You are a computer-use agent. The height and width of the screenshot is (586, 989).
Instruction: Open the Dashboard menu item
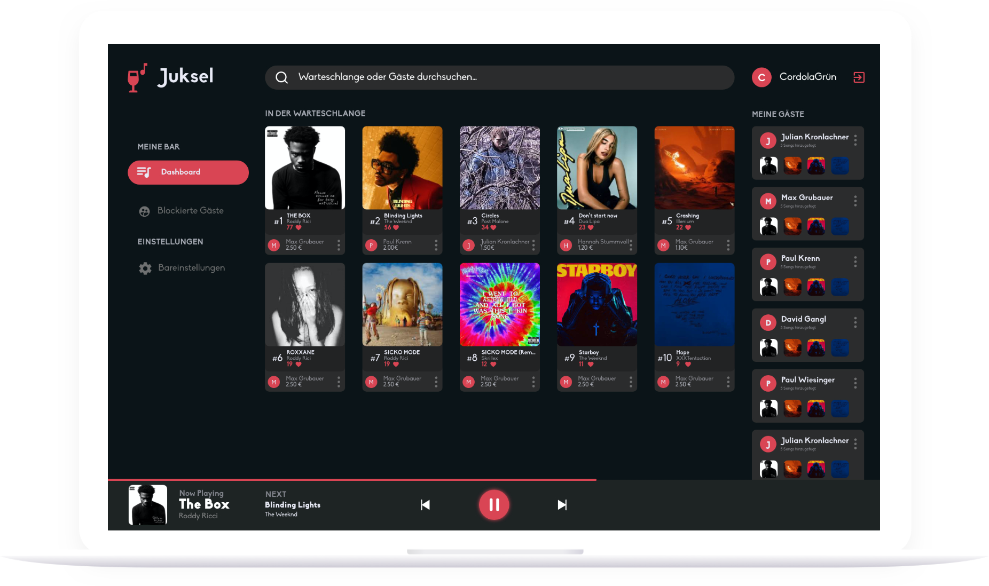[188, 172]
